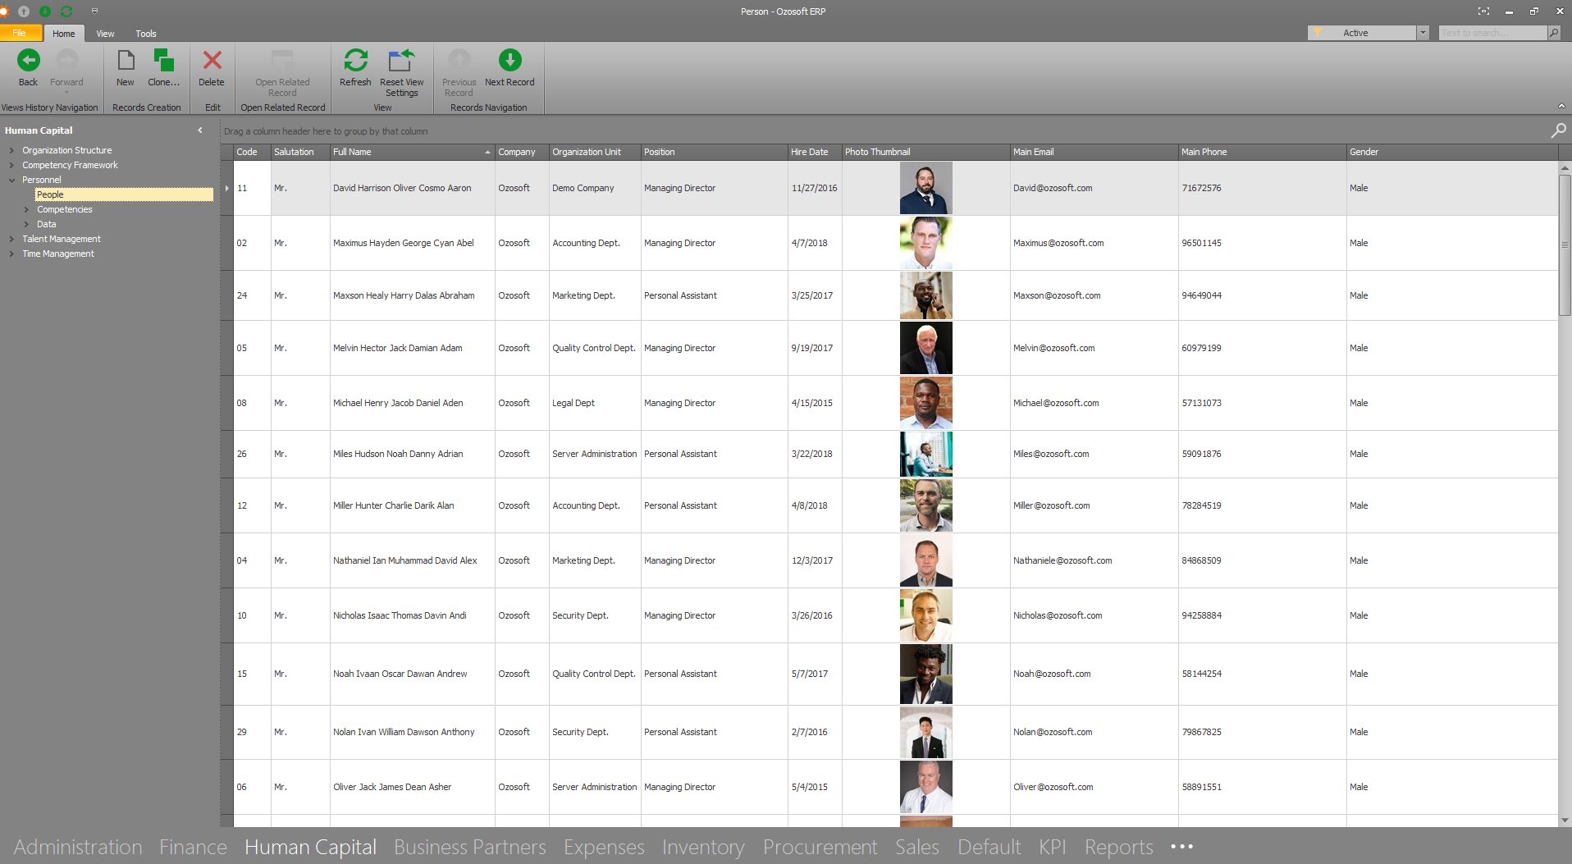Refresh the people list
The height and width of the screenshot is (864, 1572).
tap(355, 67)
